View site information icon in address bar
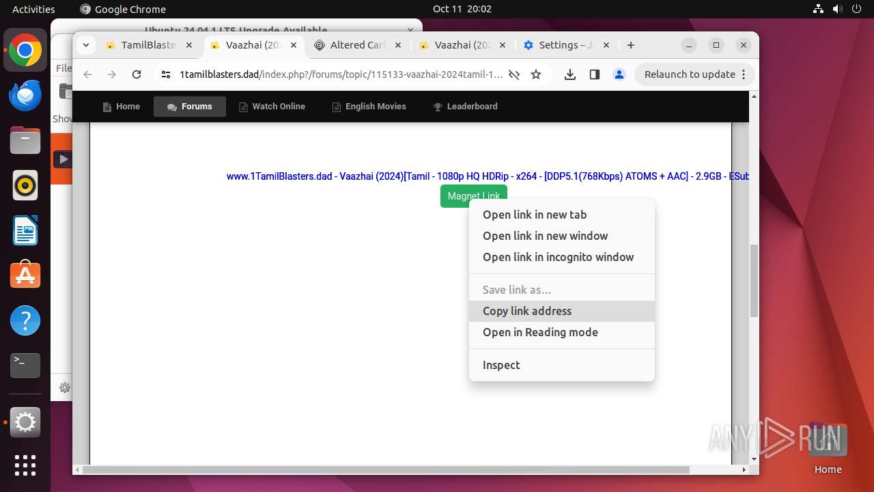874x492 pixels. [165, 74]
